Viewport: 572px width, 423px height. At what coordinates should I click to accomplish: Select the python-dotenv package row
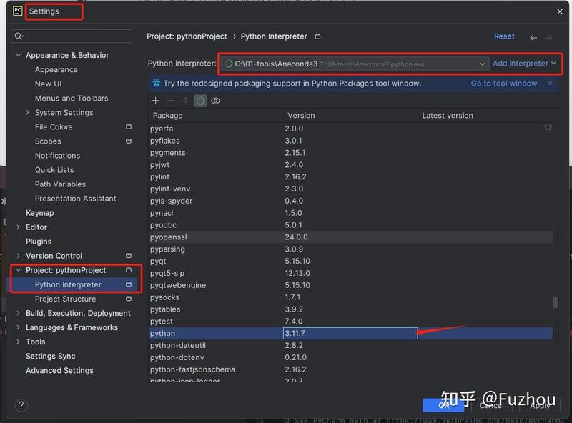pos(350,357)
